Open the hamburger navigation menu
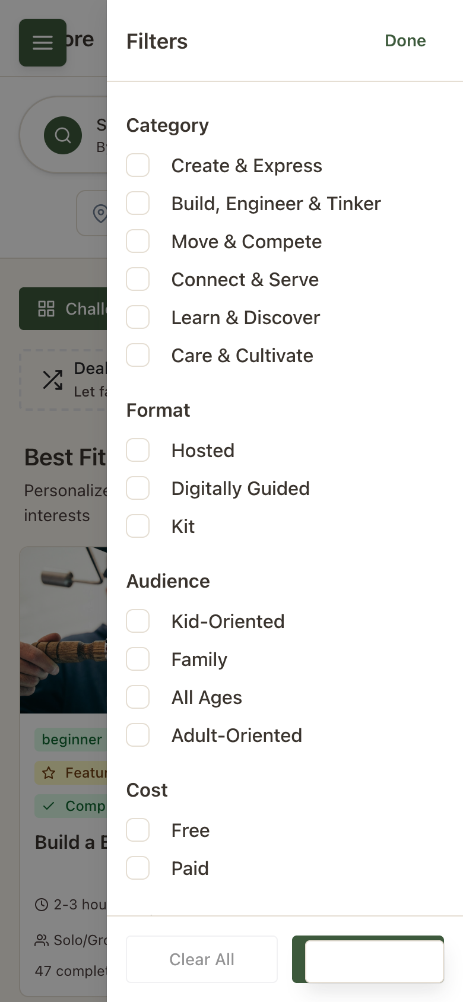The height and width of the screenshot is (1002, 463). click(42, 43)
